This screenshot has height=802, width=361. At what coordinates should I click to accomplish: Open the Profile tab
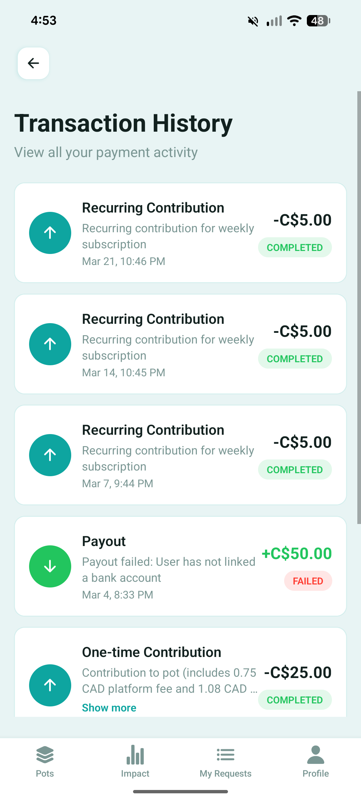tap(316, 762)
